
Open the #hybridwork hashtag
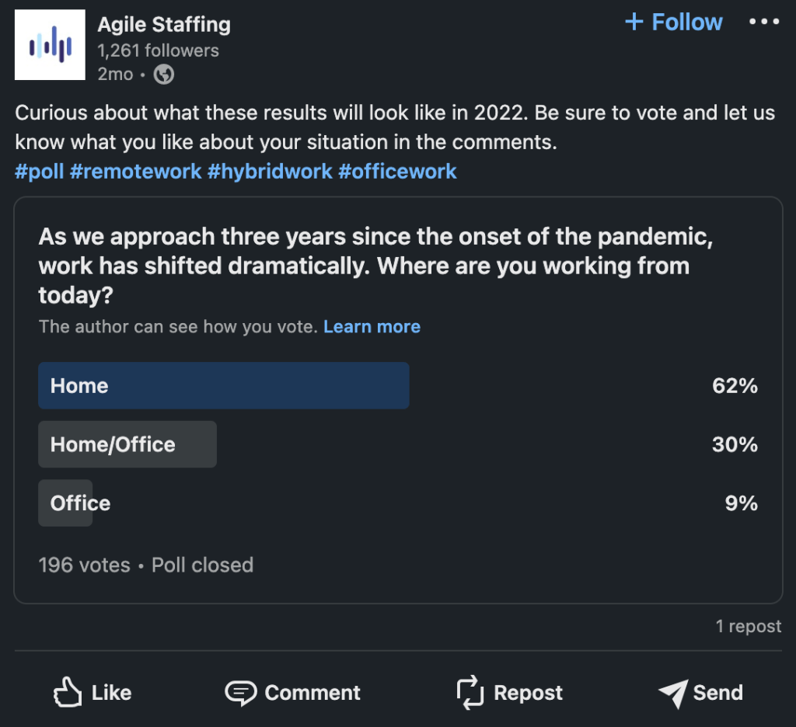coord(270,171)
